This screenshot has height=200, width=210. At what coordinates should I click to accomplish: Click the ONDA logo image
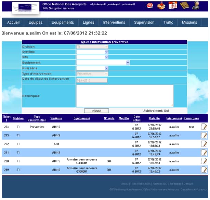point(26,8)
